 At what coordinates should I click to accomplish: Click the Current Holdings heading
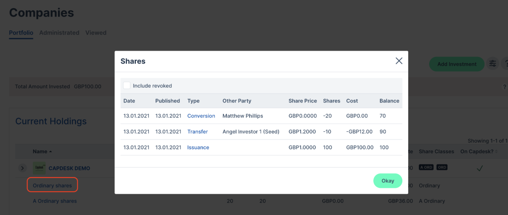pos(51,121)
